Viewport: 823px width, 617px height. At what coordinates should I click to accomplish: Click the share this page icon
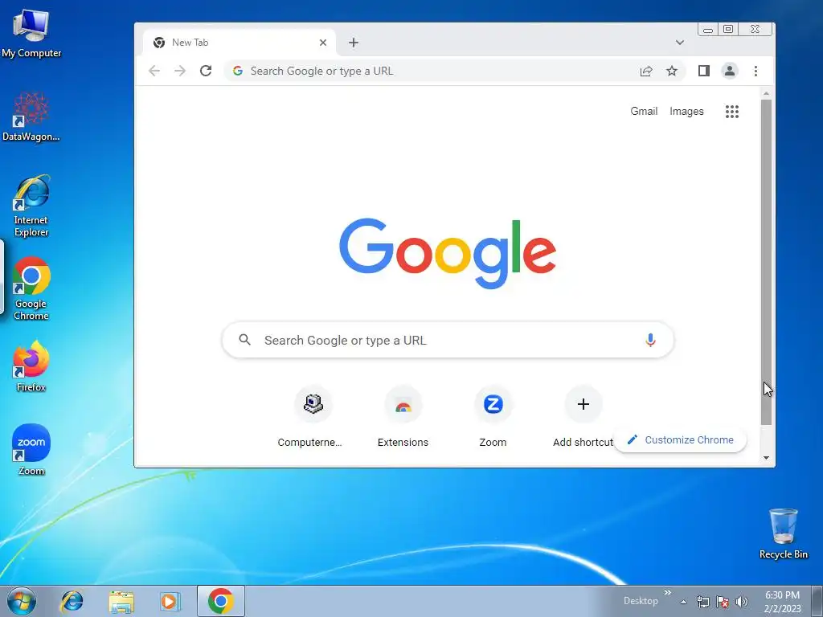[646, 71]
